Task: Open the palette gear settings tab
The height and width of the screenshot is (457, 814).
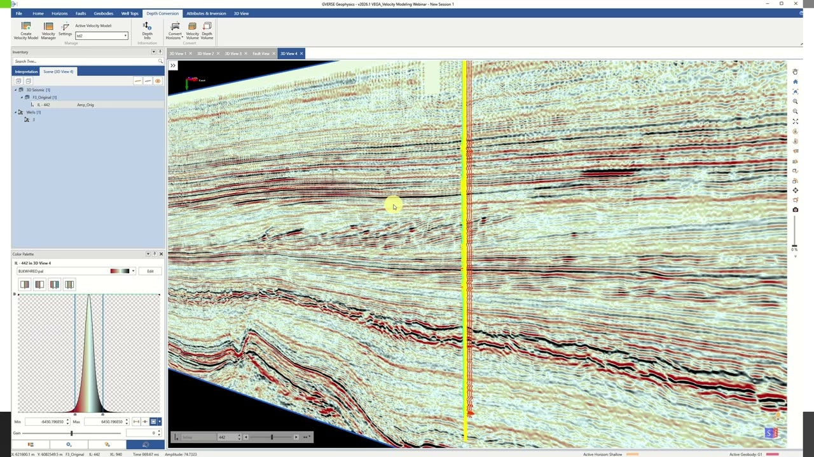Action: click(x=69, y=444)
